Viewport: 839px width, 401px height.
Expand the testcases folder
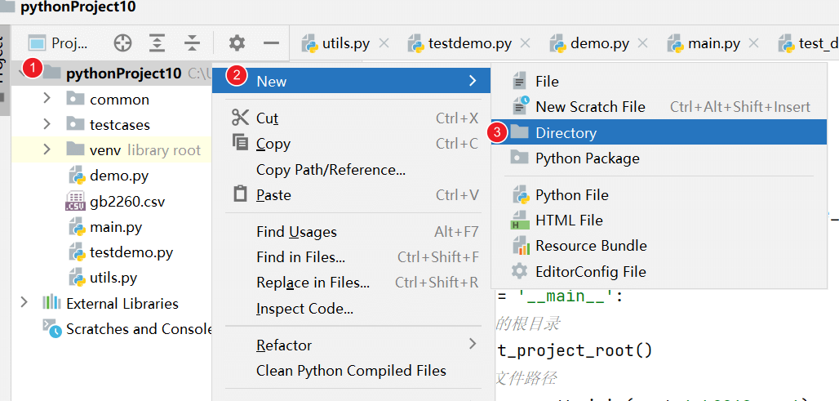(x=47, y=124)
